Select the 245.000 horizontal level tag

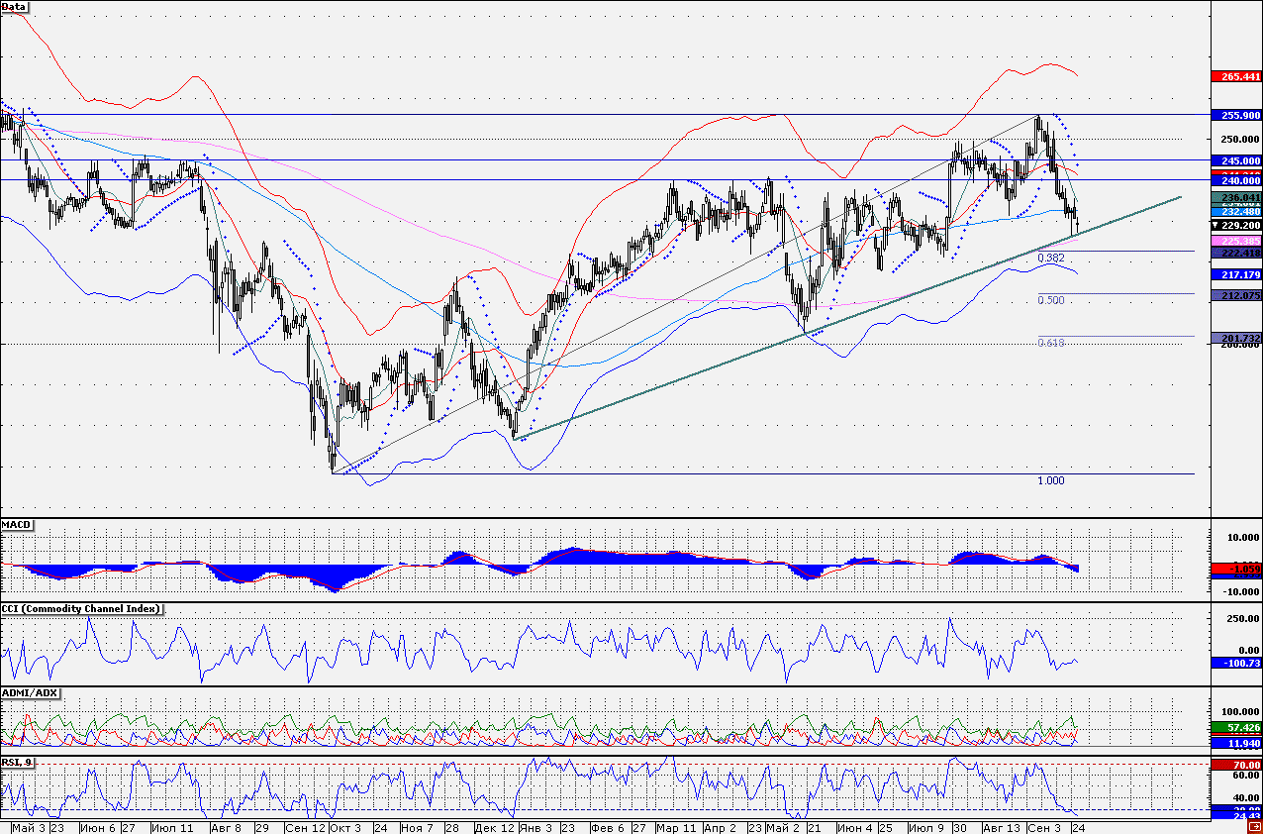coord(1236,159)
